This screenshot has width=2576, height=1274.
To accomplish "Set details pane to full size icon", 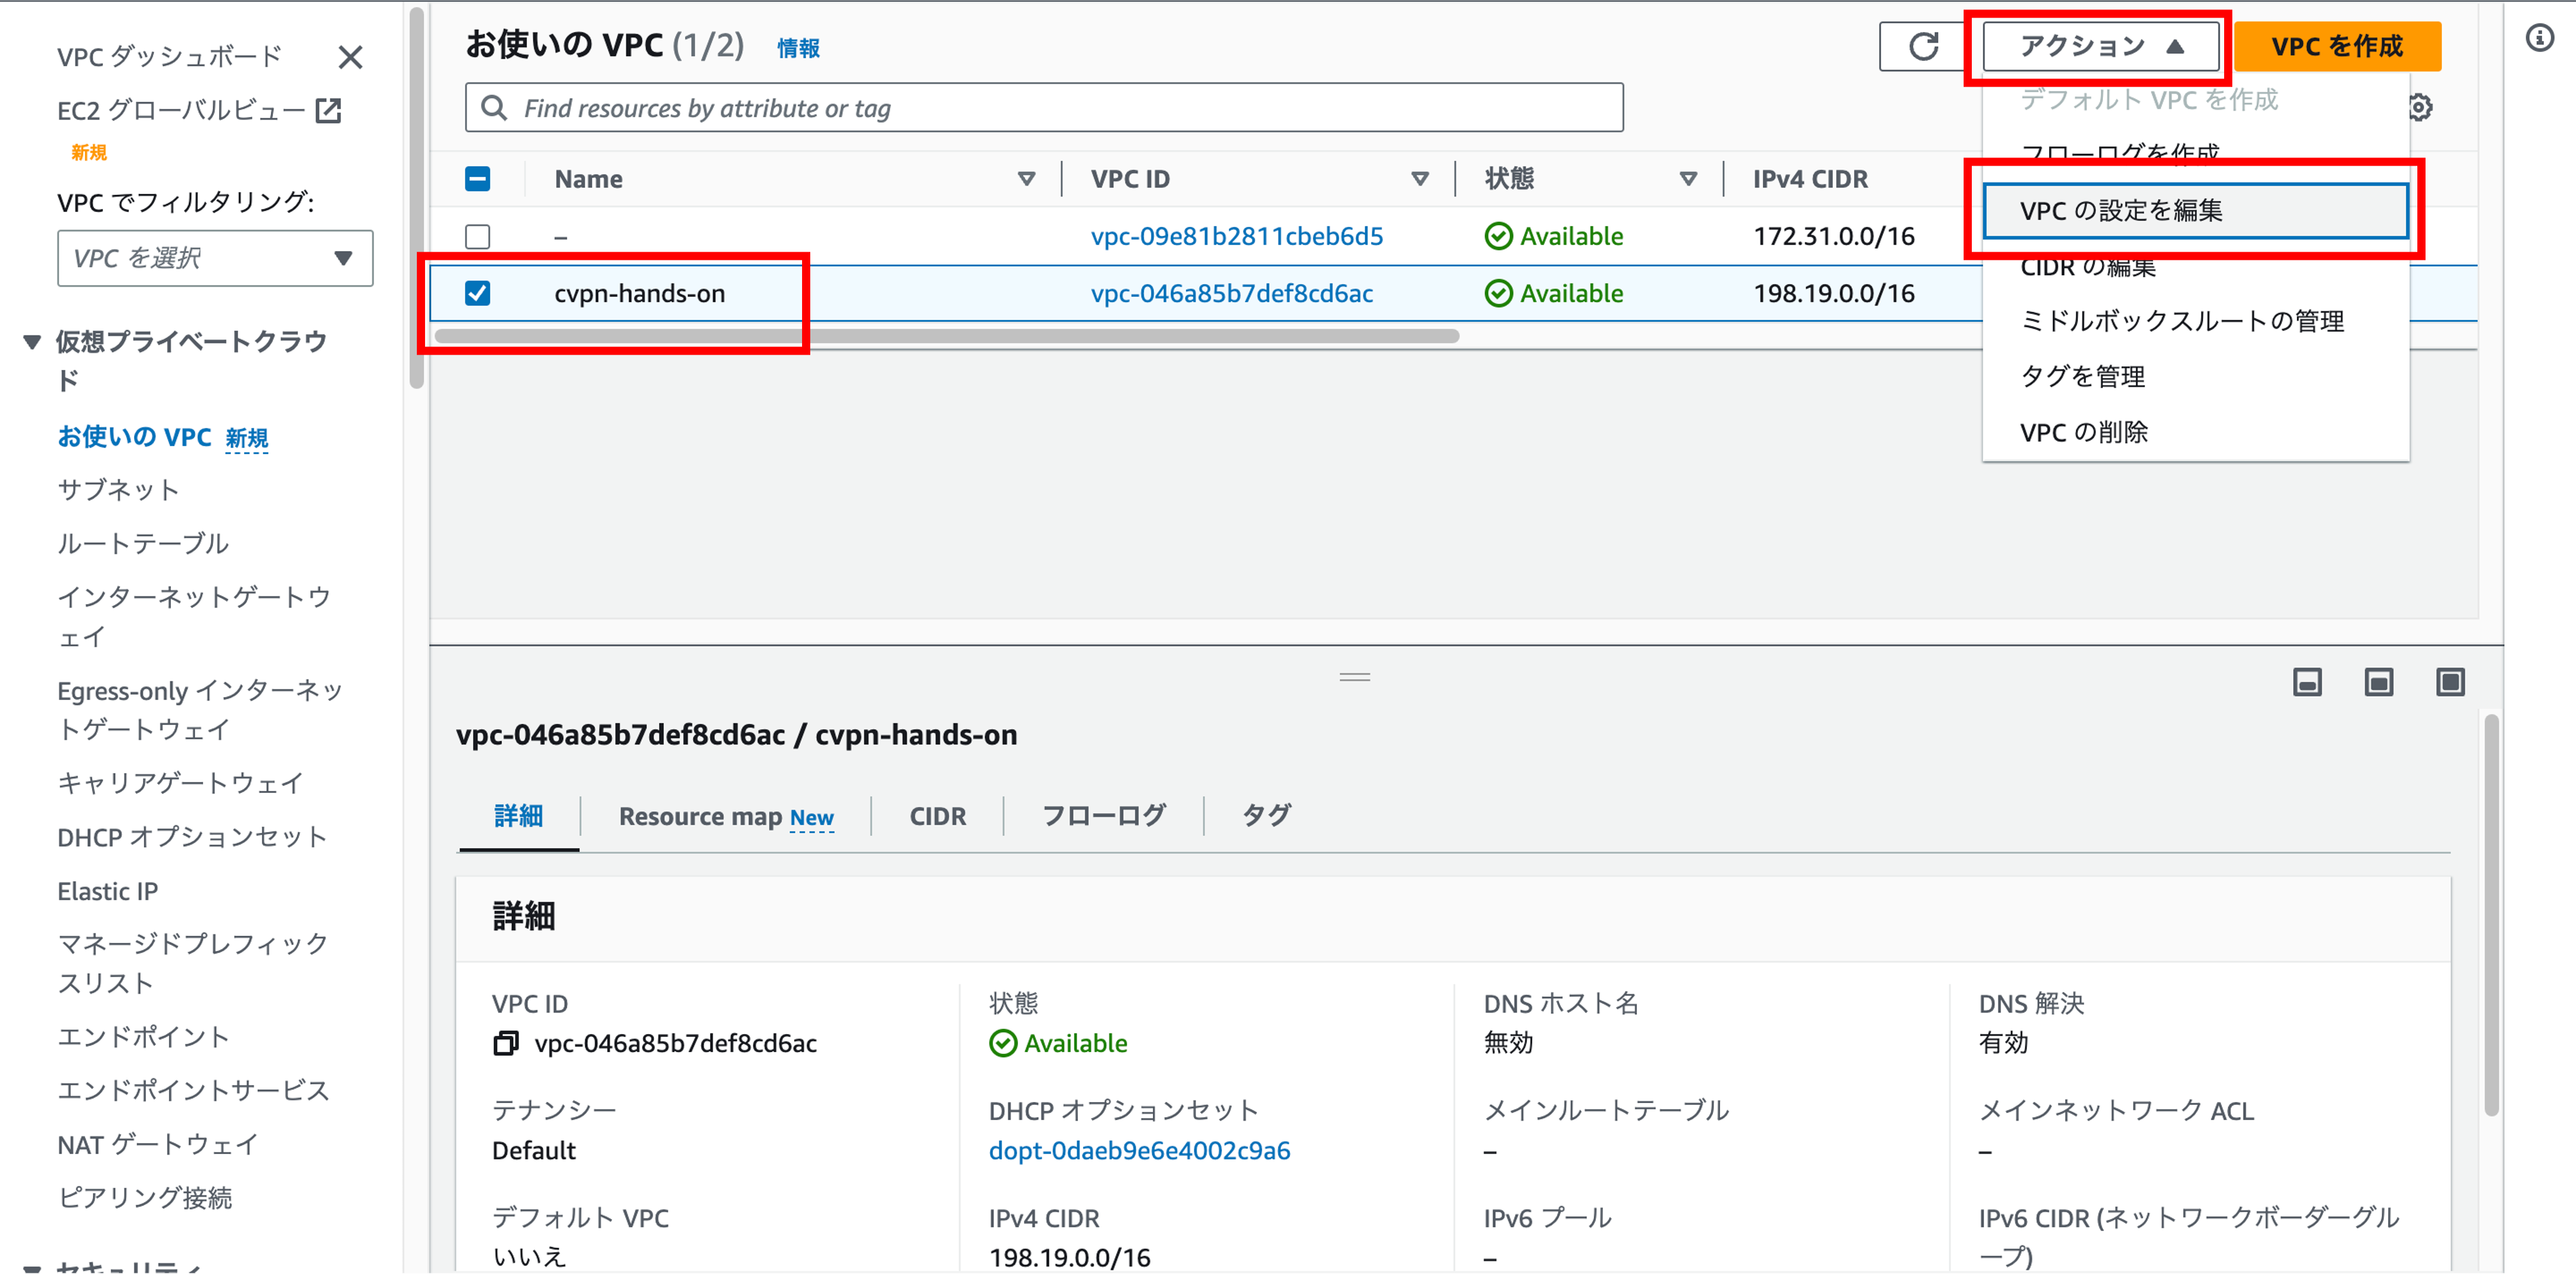I will (2450, 682).
